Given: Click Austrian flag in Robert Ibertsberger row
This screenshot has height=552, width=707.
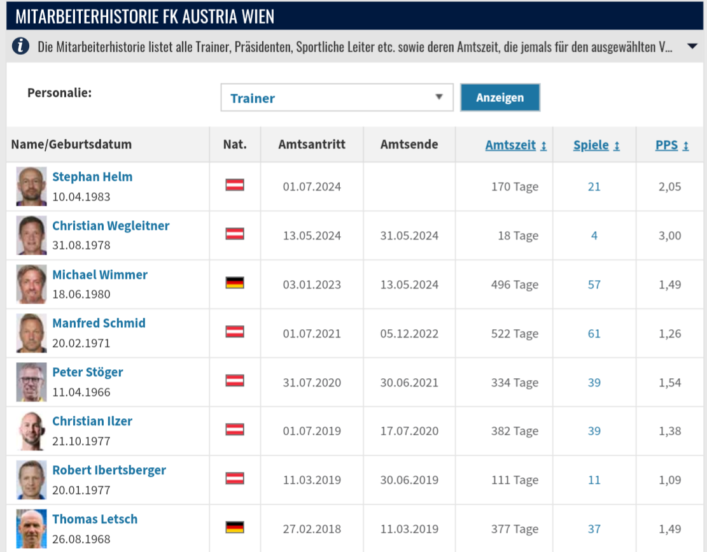Looking at the screenshot, I should 235,478.
